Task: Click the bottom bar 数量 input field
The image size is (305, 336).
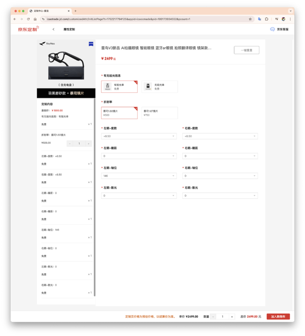Action: pos(223,316)
